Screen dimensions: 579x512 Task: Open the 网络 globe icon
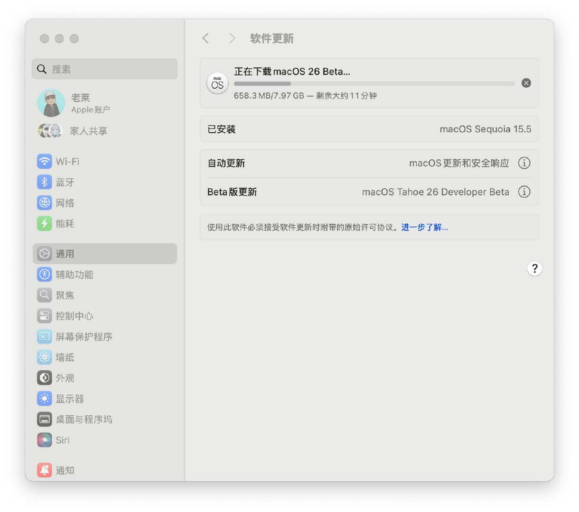[45, 203]
